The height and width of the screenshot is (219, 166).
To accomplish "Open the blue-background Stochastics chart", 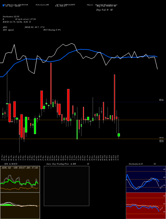I will tap(146, 179).
